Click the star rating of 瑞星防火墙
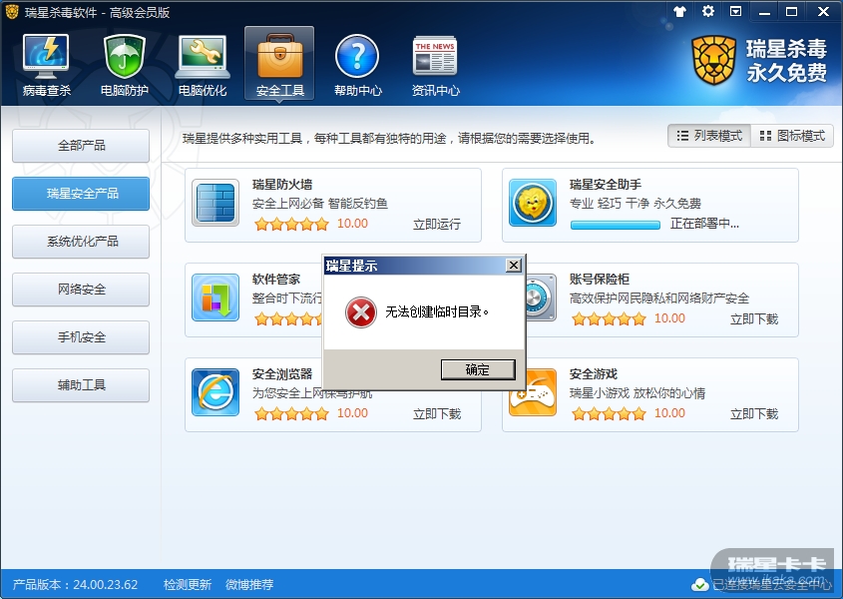Screen dimensions: 843x599 pyautogui.click(x=291, y=224)
